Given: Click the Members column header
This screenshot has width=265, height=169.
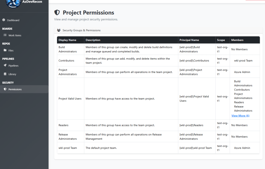Looking at the screenshot, I should 237,40.
